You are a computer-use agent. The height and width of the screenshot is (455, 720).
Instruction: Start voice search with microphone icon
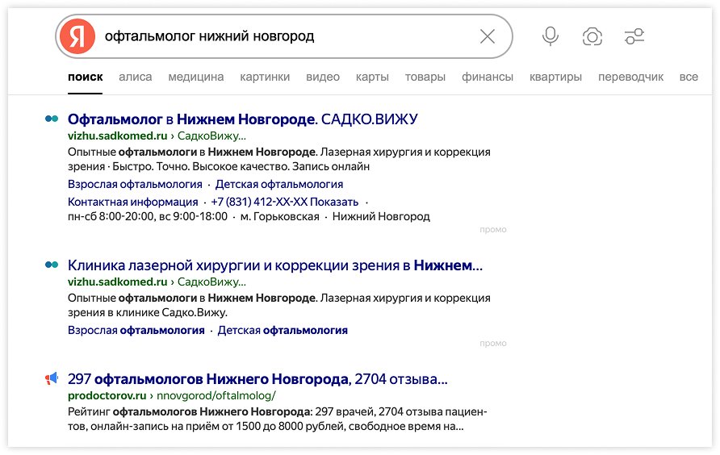click(x=550, y=36)
